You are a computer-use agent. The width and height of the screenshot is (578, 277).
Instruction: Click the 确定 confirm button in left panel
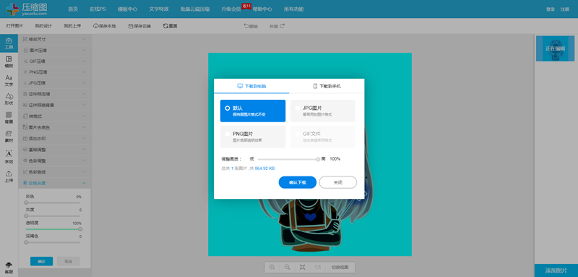tap(42, 261)
